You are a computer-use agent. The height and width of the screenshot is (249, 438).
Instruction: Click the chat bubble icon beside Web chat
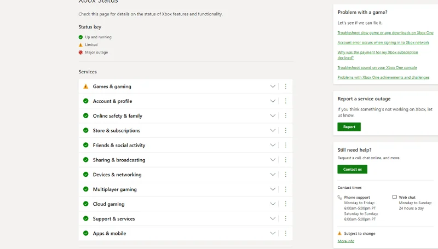[394, 197]
